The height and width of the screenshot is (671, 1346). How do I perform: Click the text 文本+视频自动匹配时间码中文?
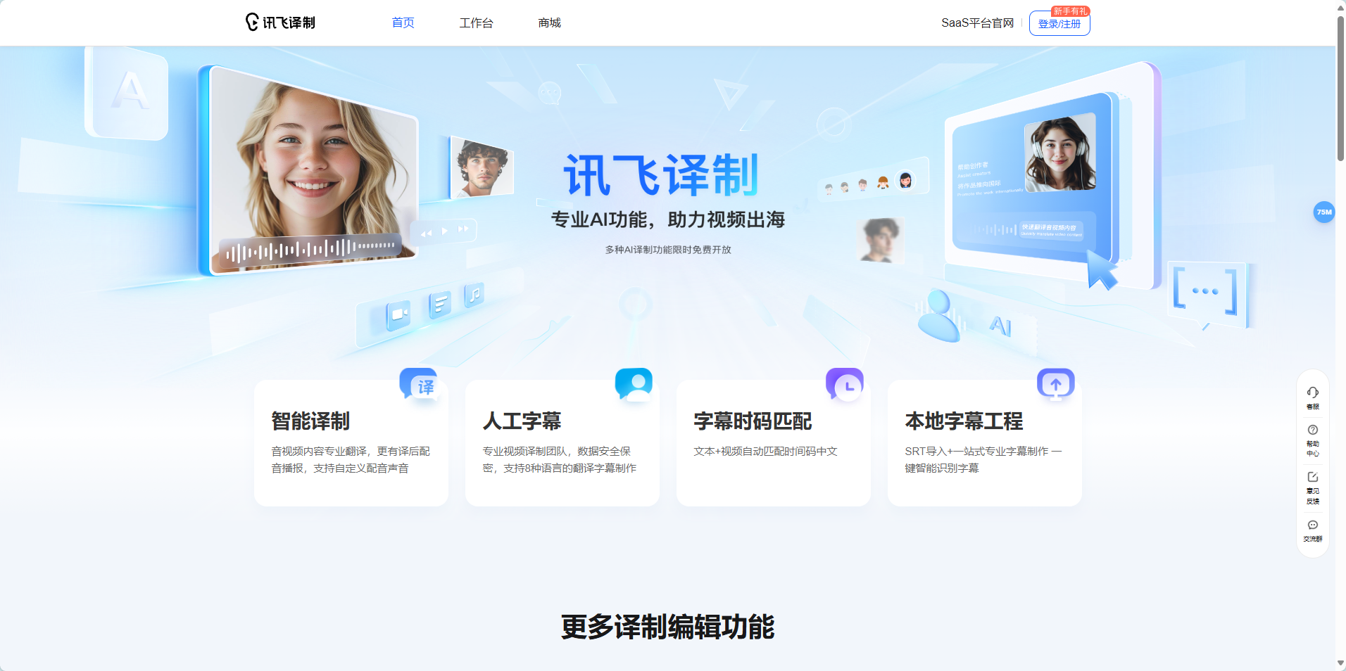(765, 451)
